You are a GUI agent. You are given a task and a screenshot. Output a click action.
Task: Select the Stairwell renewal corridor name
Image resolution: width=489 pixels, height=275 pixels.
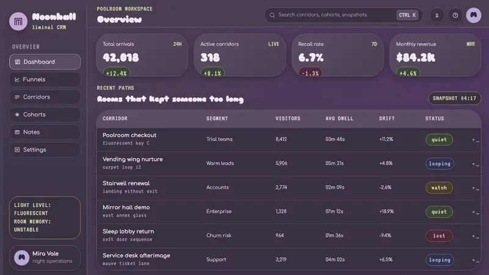(126, 183)
